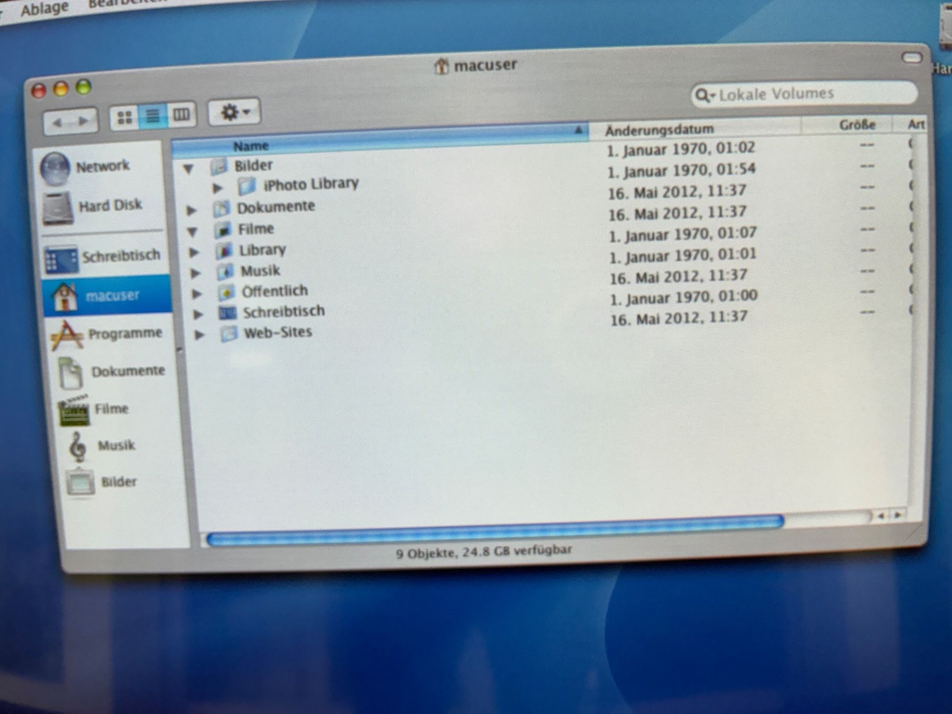Image resolution: width=952 pixels, height=714 pixels.
Task: Select the Schreibtisch folder icon in list
Action: click(227, 313)
